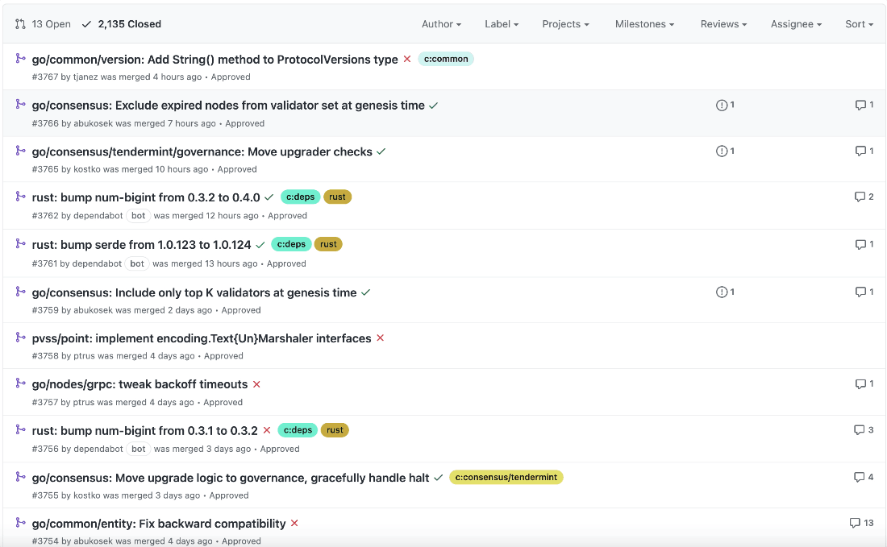The width and height of the screenshot is (887, 547).
Task: Open the Author filter dropdown
Action: click(441, 24)
